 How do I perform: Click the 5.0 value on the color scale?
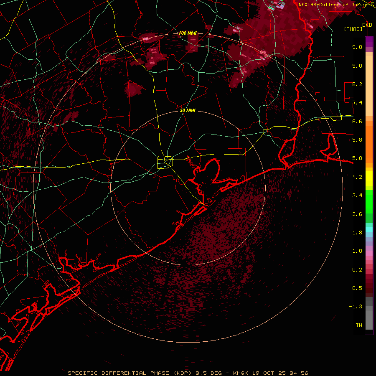pyautogui.click(x=357, y=158)
